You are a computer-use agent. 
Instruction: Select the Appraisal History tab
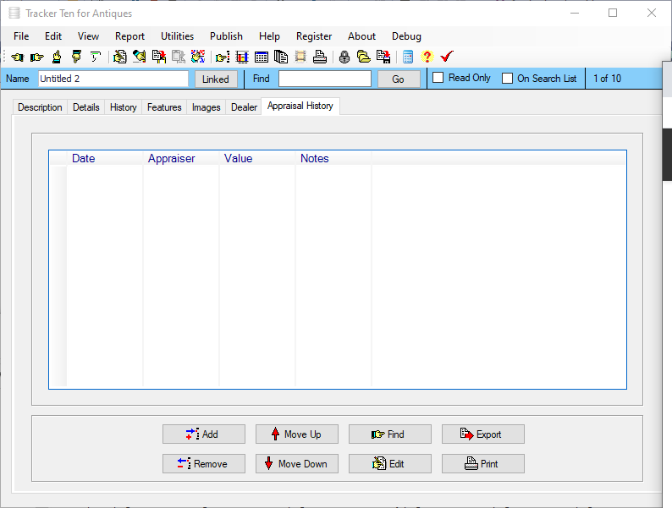coord(300,106)
